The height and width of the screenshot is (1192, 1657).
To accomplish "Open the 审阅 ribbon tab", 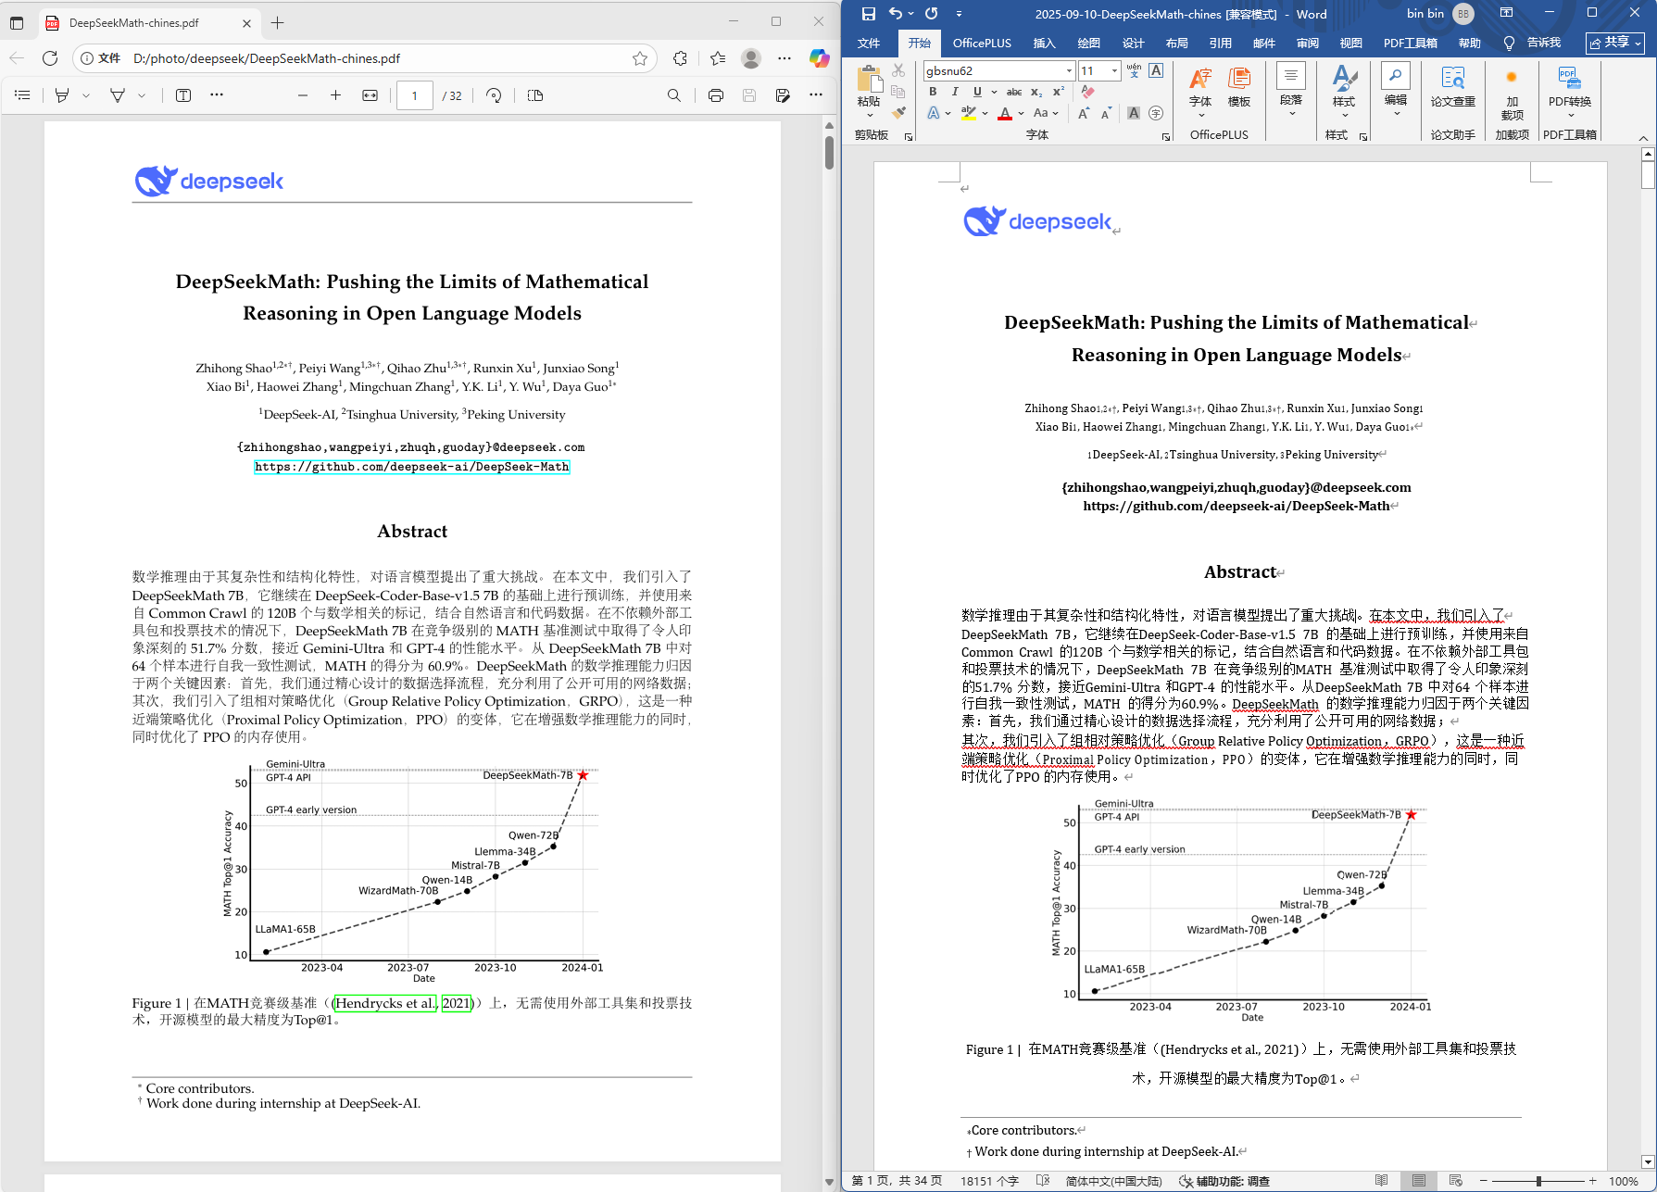I will point(1307,43).
